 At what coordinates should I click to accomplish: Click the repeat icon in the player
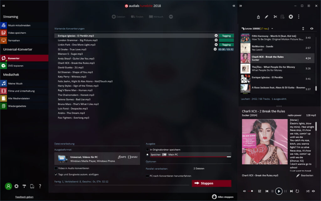(298, 191)
